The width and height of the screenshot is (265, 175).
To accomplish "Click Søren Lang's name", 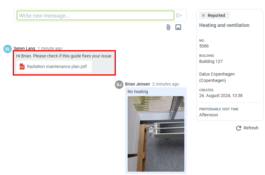I will coord(24,48).
